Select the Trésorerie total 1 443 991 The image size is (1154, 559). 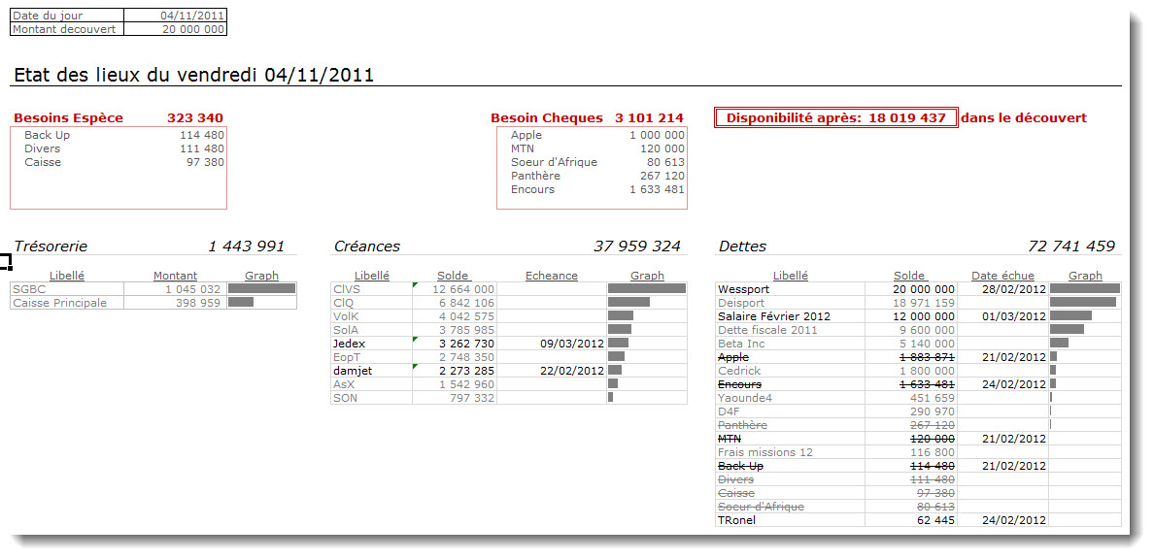(x=246, y=247)
